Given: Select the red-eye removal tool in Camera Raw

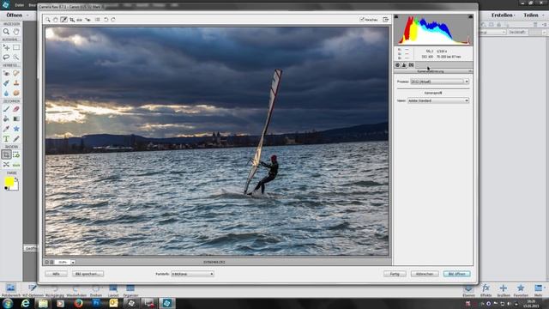Looking at the screenshot, I should 87,20.
